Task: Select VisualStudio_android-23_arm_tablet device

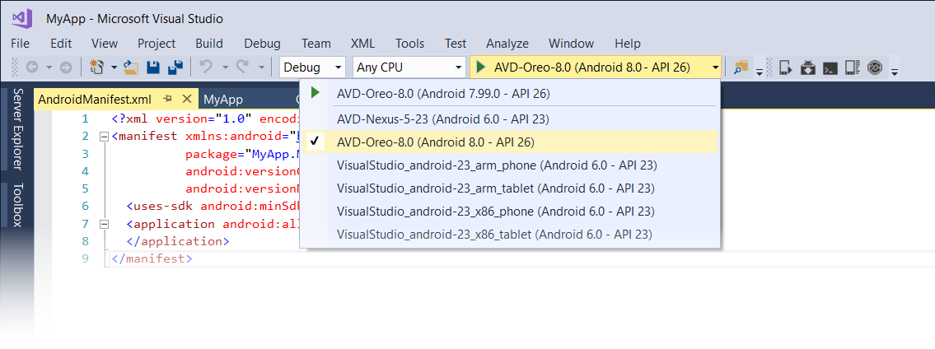Action: [511, 188]
